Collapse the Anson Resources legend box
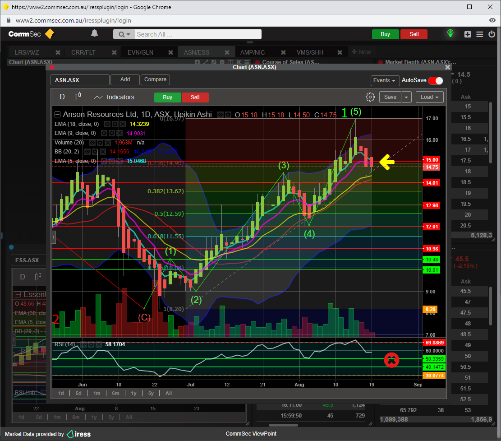This screenshot has height=441, width=501. coord(58,115)
